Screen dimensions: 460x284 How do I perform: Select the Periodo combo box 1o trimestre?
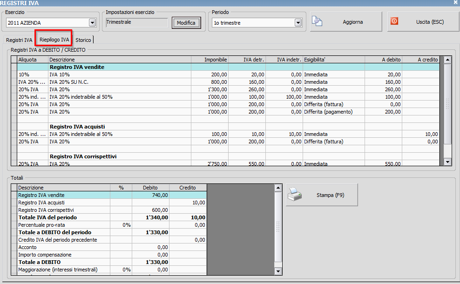coord(257,23)
